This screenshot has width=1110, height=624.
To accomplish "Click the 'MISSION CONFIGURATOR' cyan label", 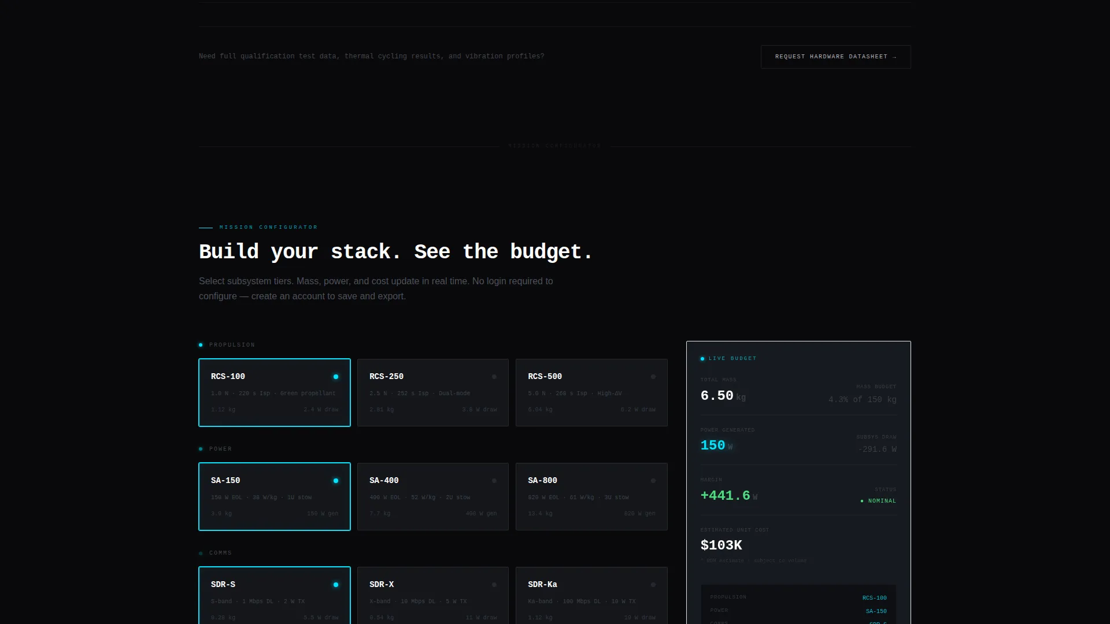I will click(x=268, y=227).
